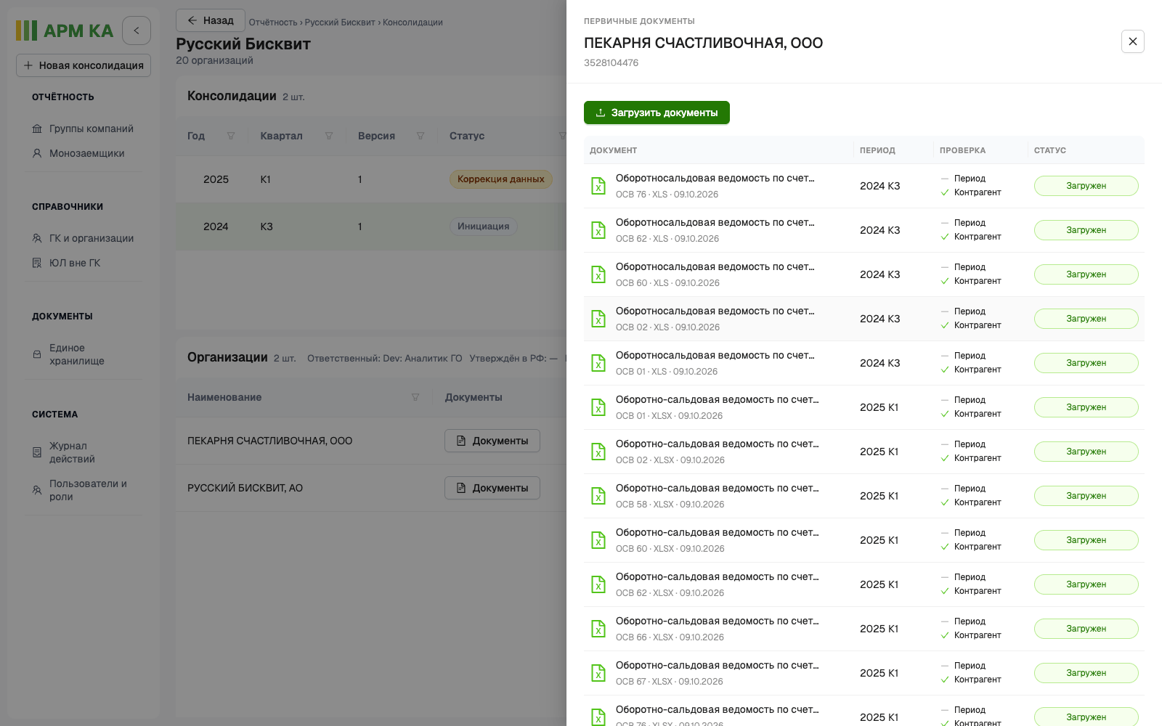Open the filter for the Квартал column
The image size is (1162, 726).
pos(329,136)
